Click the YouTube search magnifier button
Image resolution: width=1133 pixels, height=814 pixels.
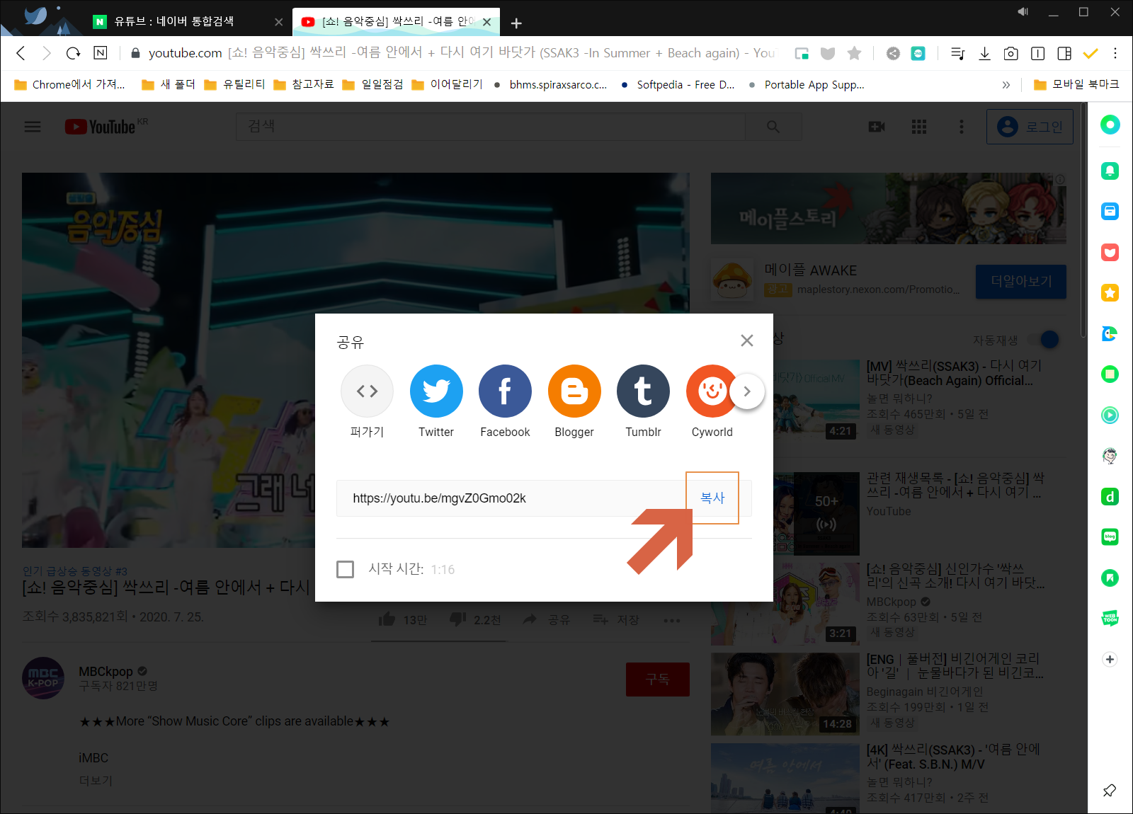coord(773,127)
